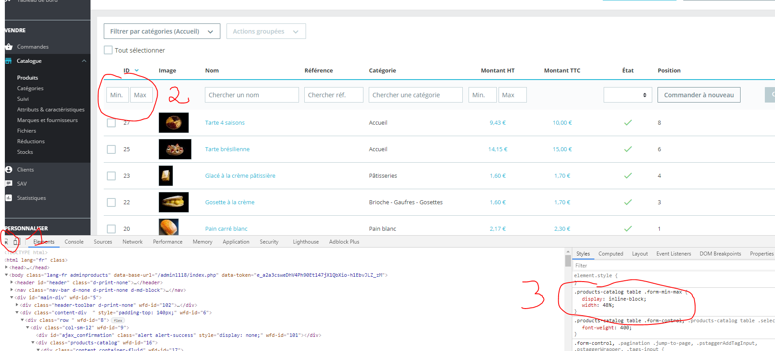Switch to the Sources tab

(103, 242)
